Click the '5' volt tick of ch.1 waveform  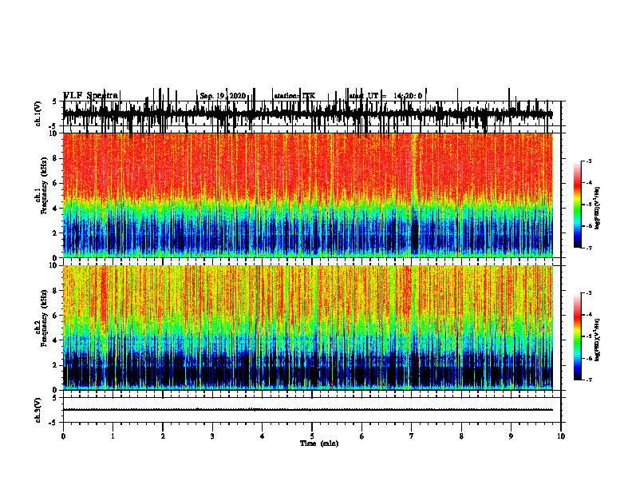pyautogui.click(x=54, y=101)
